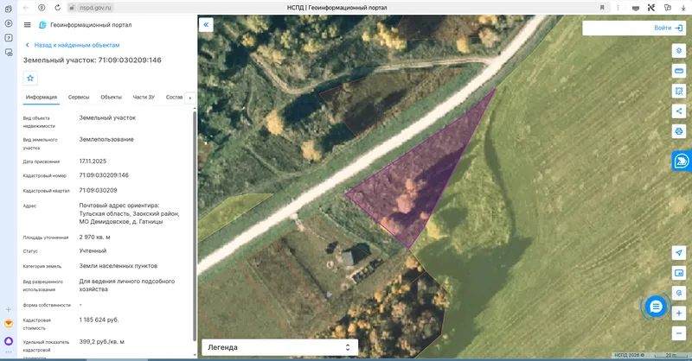Switch to the Сервисы tab
Image resolution: width=692 pixels, height=361 pixels.
79,97
